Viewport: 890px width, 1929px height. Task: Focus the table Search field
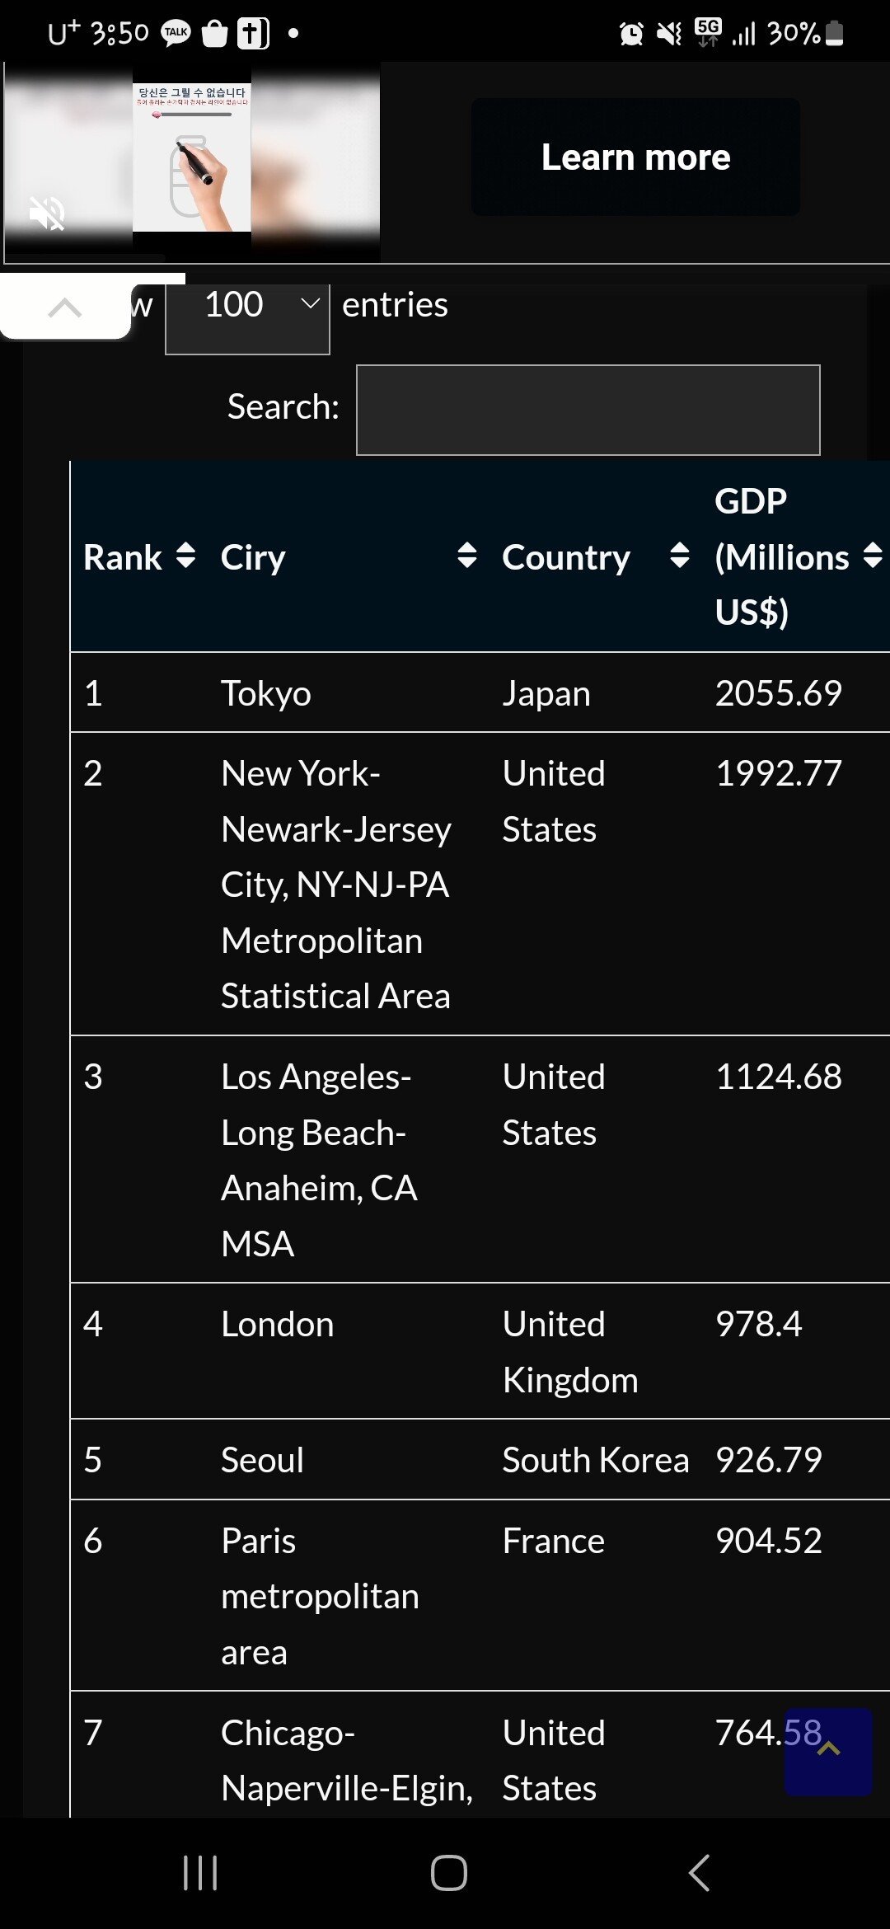[588, 410]
